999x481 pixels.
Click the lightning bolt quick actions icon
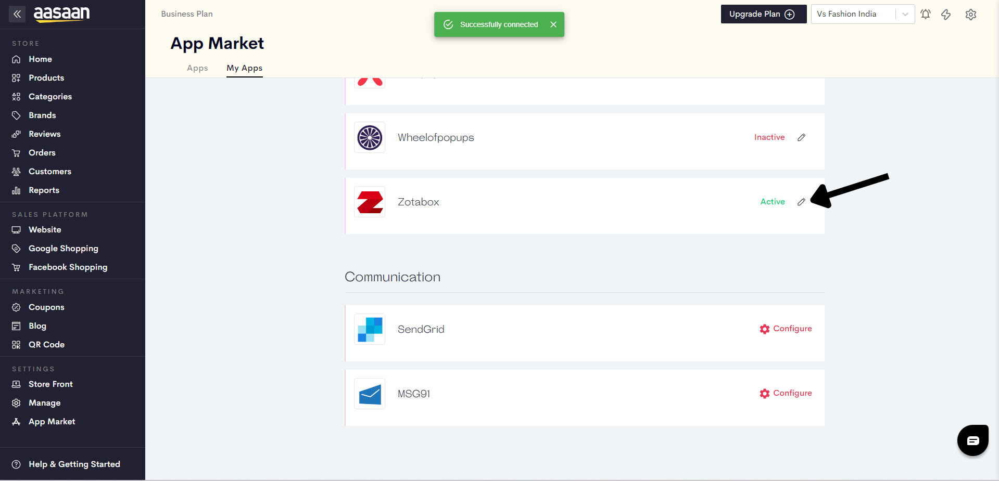(946, 15)
